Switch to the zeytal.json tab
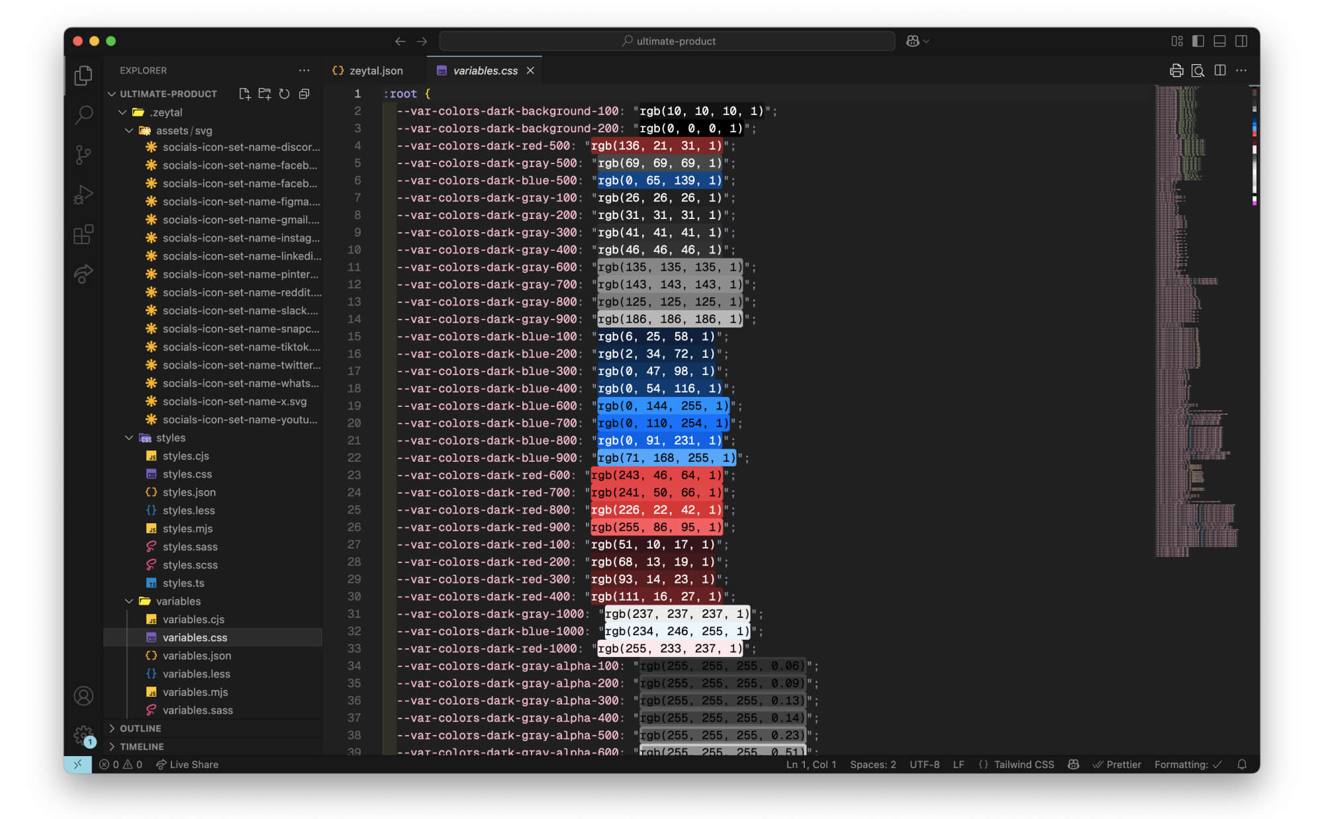1324x819 pixels. pyautogui.click(x=375, y=71)
